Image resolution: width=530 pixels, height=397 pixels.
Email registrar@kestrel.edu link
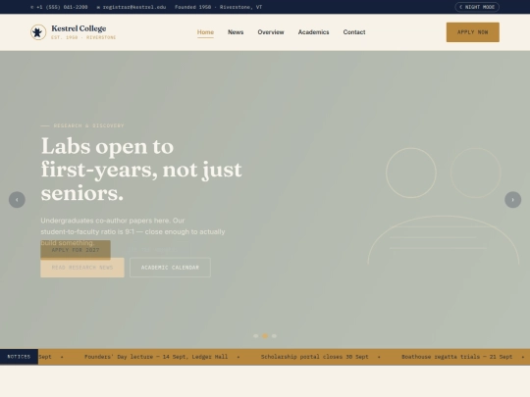click(x=132, y=7)
